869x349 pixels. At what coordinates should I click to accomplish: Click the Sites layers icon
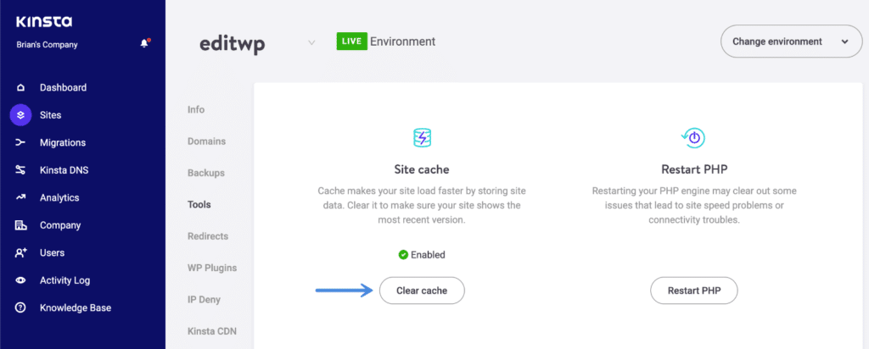20,115
